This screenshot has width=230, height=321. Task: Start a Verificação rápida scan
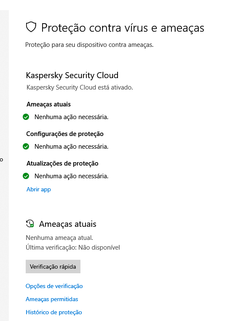[x=53, y=267]
